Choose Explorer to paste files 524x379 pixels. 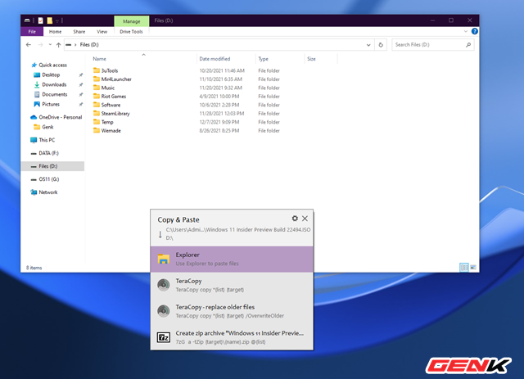point(232,259)
